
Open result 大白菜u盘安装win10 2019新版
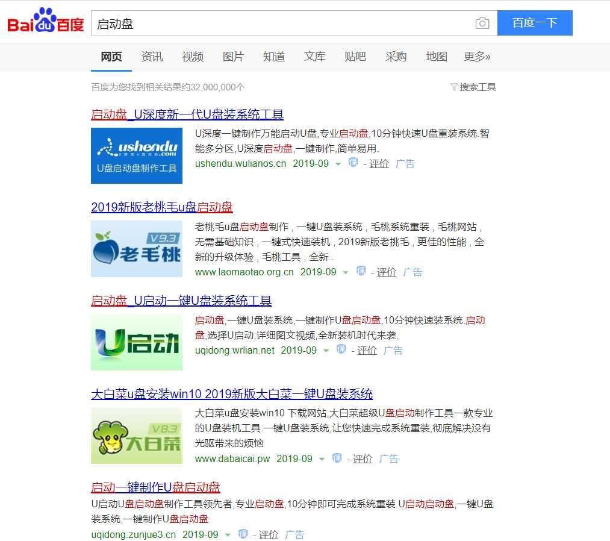[x=232, y=394]
